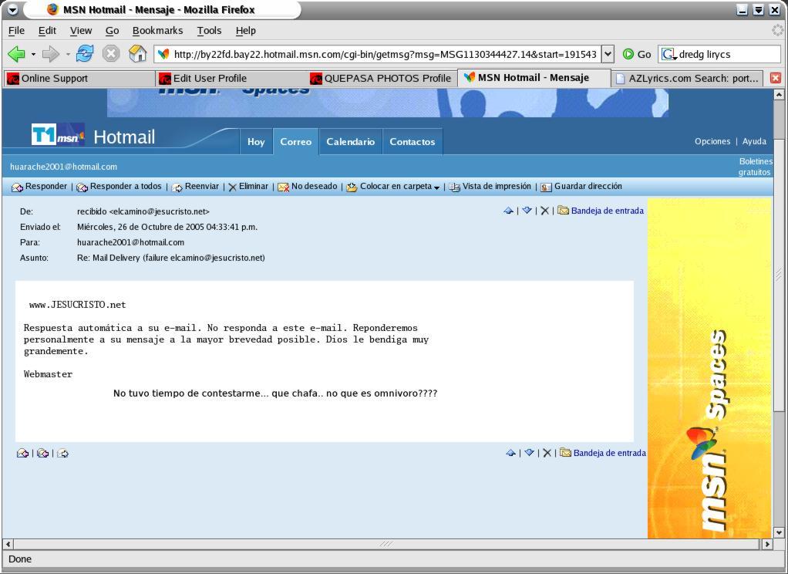788x574 pixels.
Task: Click the Ayuda link
Action: pos(754,141)
